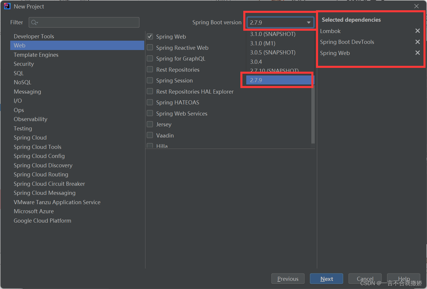427x289 pixels.
Task: Tick the Jersey checkbox
Action: pos(150,124)
